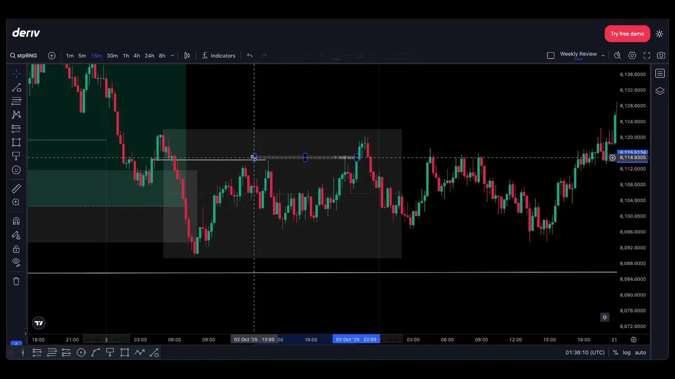The width and height of the screenshot is (675, 379).
Task: Take a chart snapshot with the camera
Action: 661,55
